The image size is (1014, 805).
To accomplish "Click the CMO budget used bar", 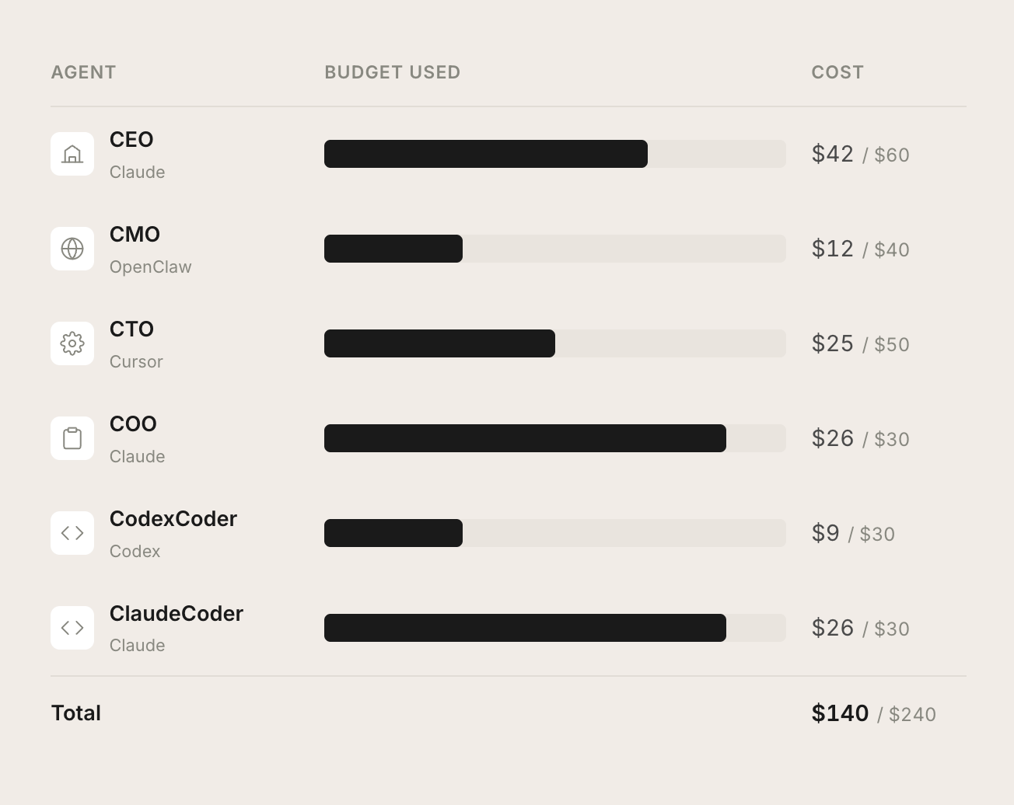I will 554,249.
